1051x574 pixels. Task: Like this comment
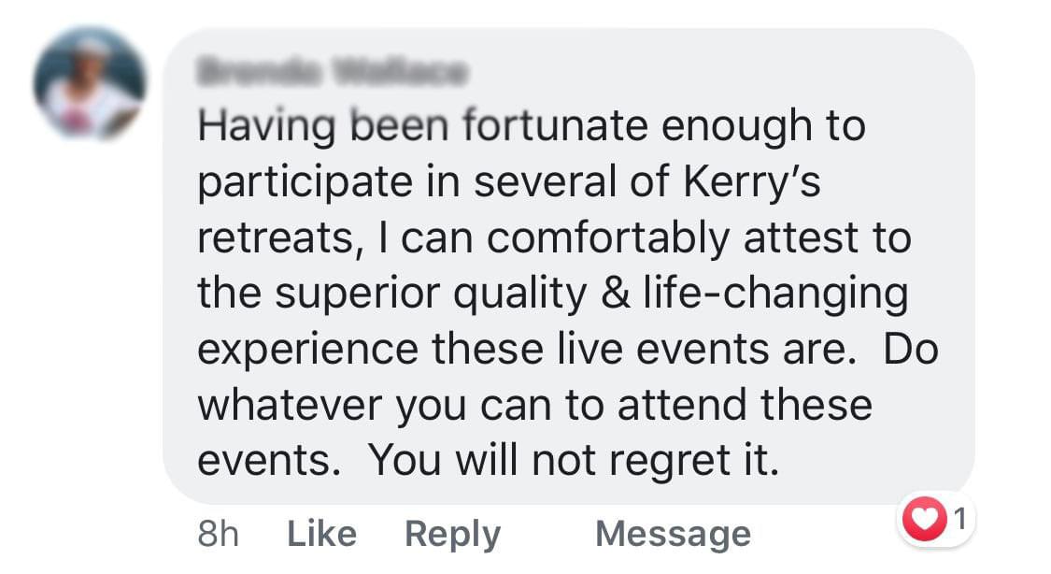tap(321, 535)
